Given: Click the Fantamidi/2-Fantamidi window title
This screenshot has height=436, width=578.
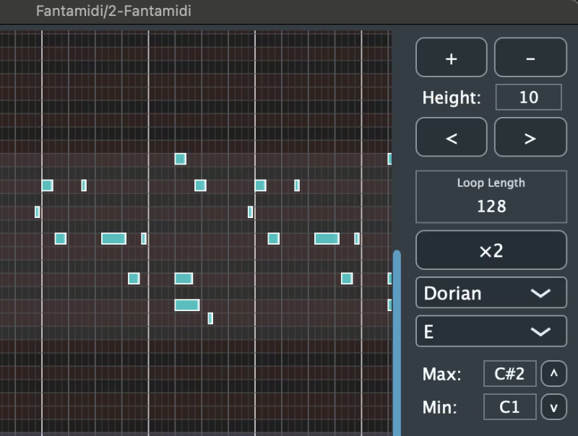Looking at the screenshot, I should pyautogui.click(x=113, y=11).
